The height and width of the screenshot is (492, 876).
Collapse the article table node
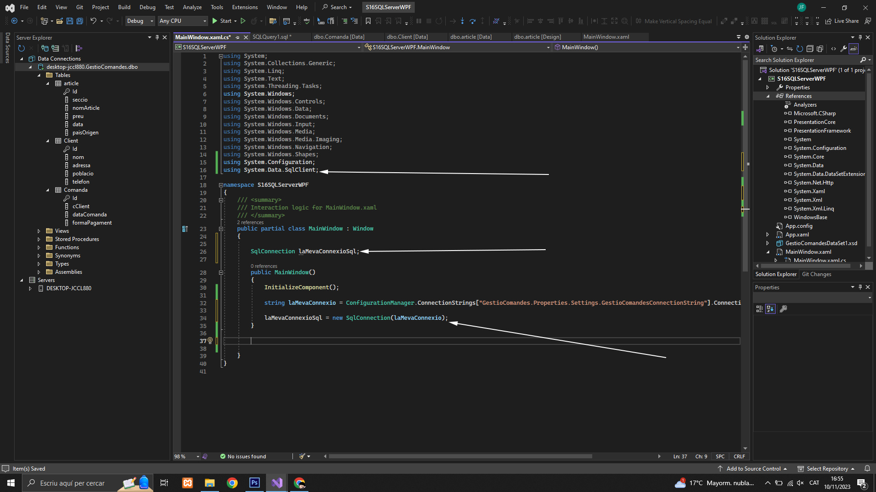(47, 83)
